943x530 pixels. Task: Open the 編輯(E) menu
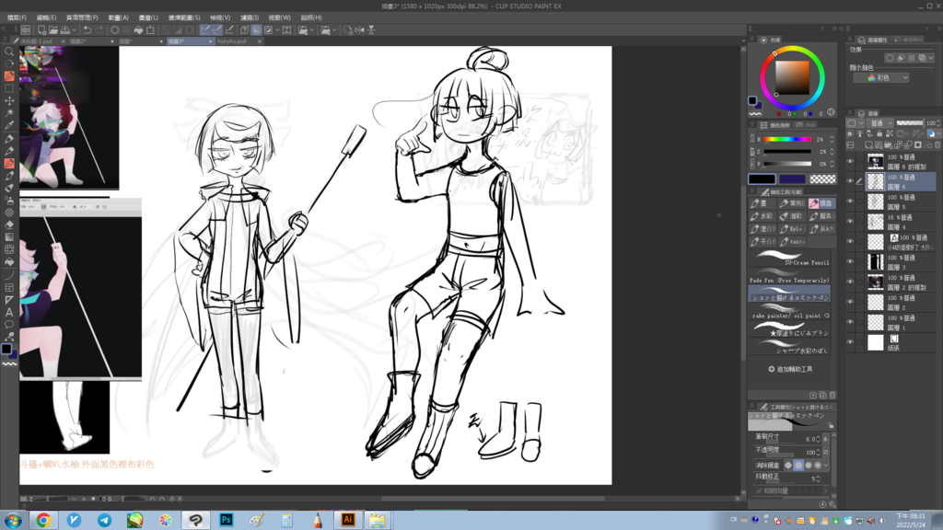coord(46,17)
